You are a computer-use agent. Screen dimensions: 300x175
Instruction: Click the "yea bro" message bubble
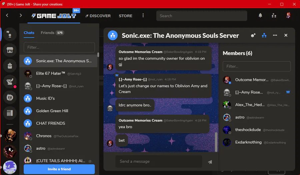162,124
